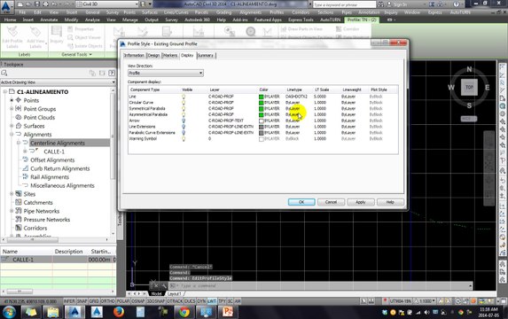508x319 pixels.
Task: Click the Save icon in quick access toolbar
Action: [37, 4]
